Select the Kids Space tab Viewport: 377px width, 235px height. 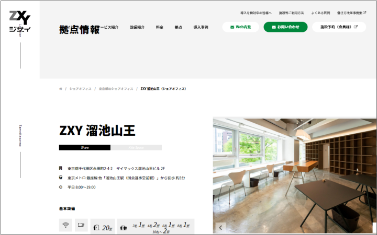click(x=136, y=147)
